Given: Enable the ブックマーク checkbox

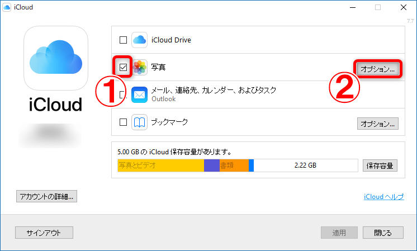Looking at the screenshot, I should pos(123,122).
